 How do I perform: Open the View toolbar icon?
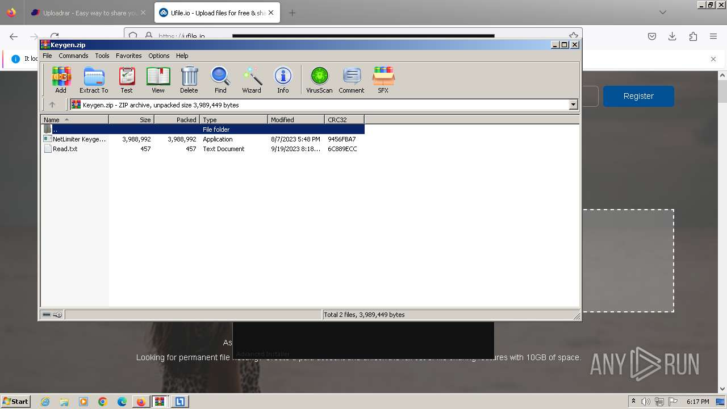click(158, 80)
